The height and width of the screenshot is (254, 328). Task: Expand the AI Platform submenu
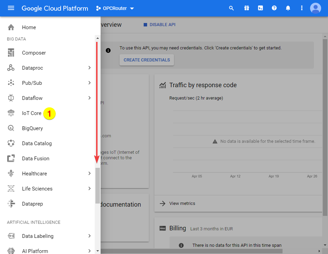[89, 251]
